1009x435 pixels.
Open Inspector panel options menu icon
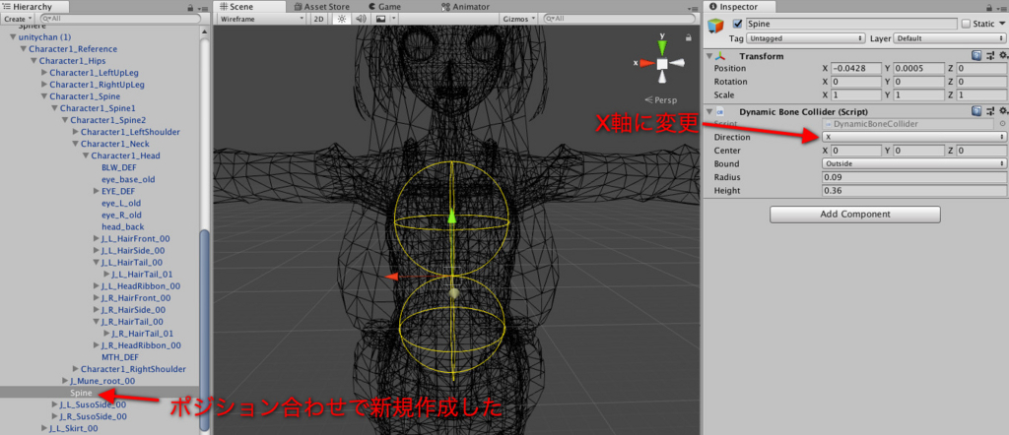click(1001, 7)
